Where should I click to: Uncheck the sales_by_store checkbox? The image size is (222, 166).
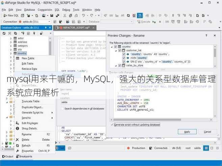120,65
